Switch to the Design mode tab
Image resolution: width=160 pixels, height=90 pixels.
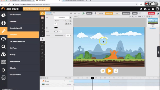(x=101, y=13)
